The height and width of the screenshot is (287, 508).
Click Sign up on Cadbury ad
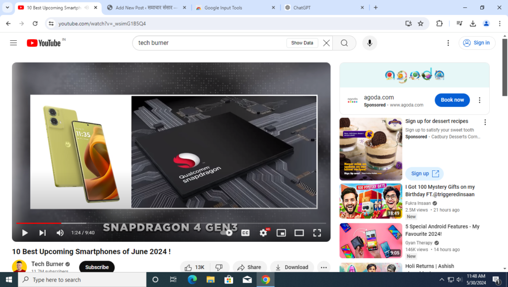coord(425,173)
